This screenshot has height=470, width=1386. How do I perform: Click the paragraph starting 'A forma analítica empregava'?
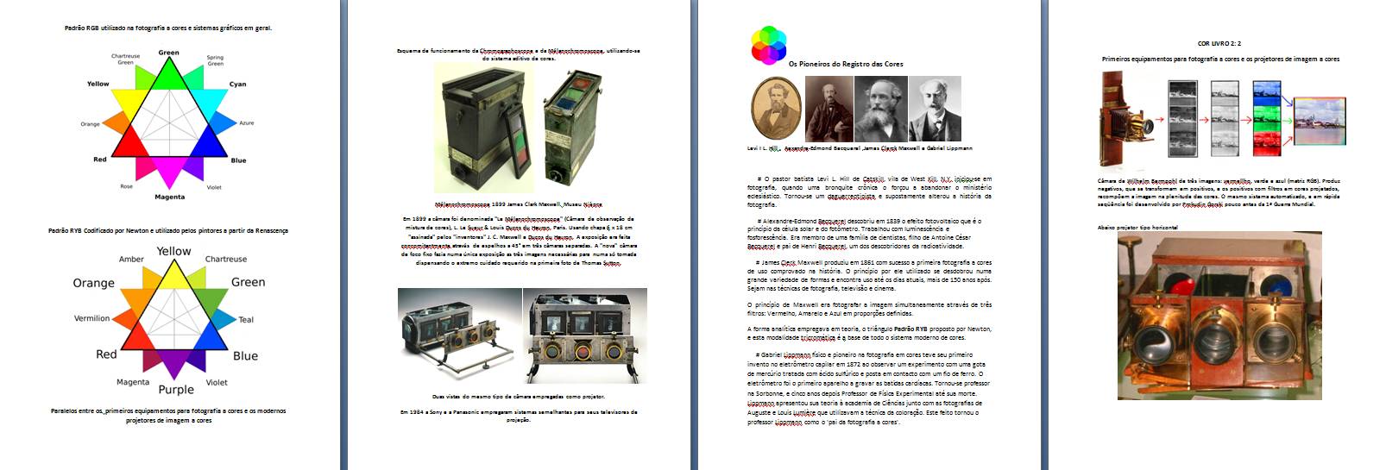click(x=869, y=333)
